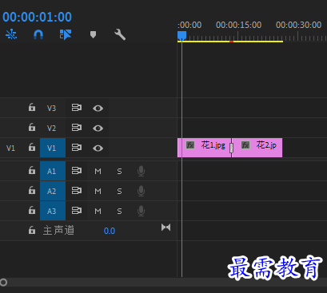Toggle lock on track V3
This screenshot has height=293, width=327.
pos(32,107)
